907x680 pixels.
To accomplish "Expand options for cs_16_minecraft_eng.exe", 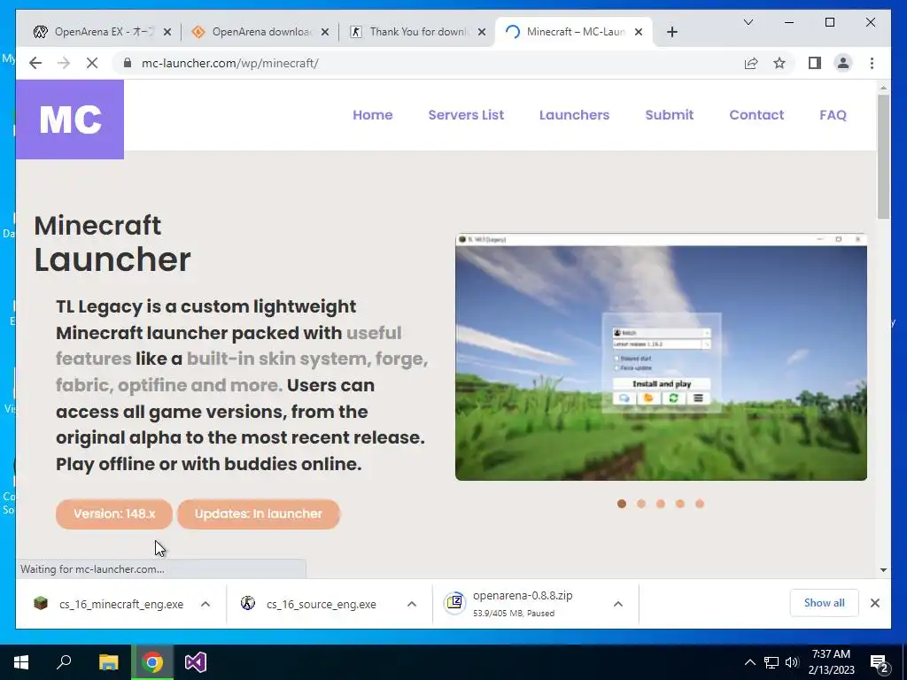I will tap(205, 604).
